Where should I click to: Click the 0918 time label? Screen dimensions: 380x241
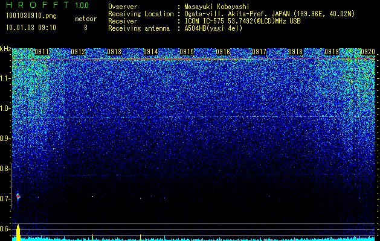click(x=295, y=52)
